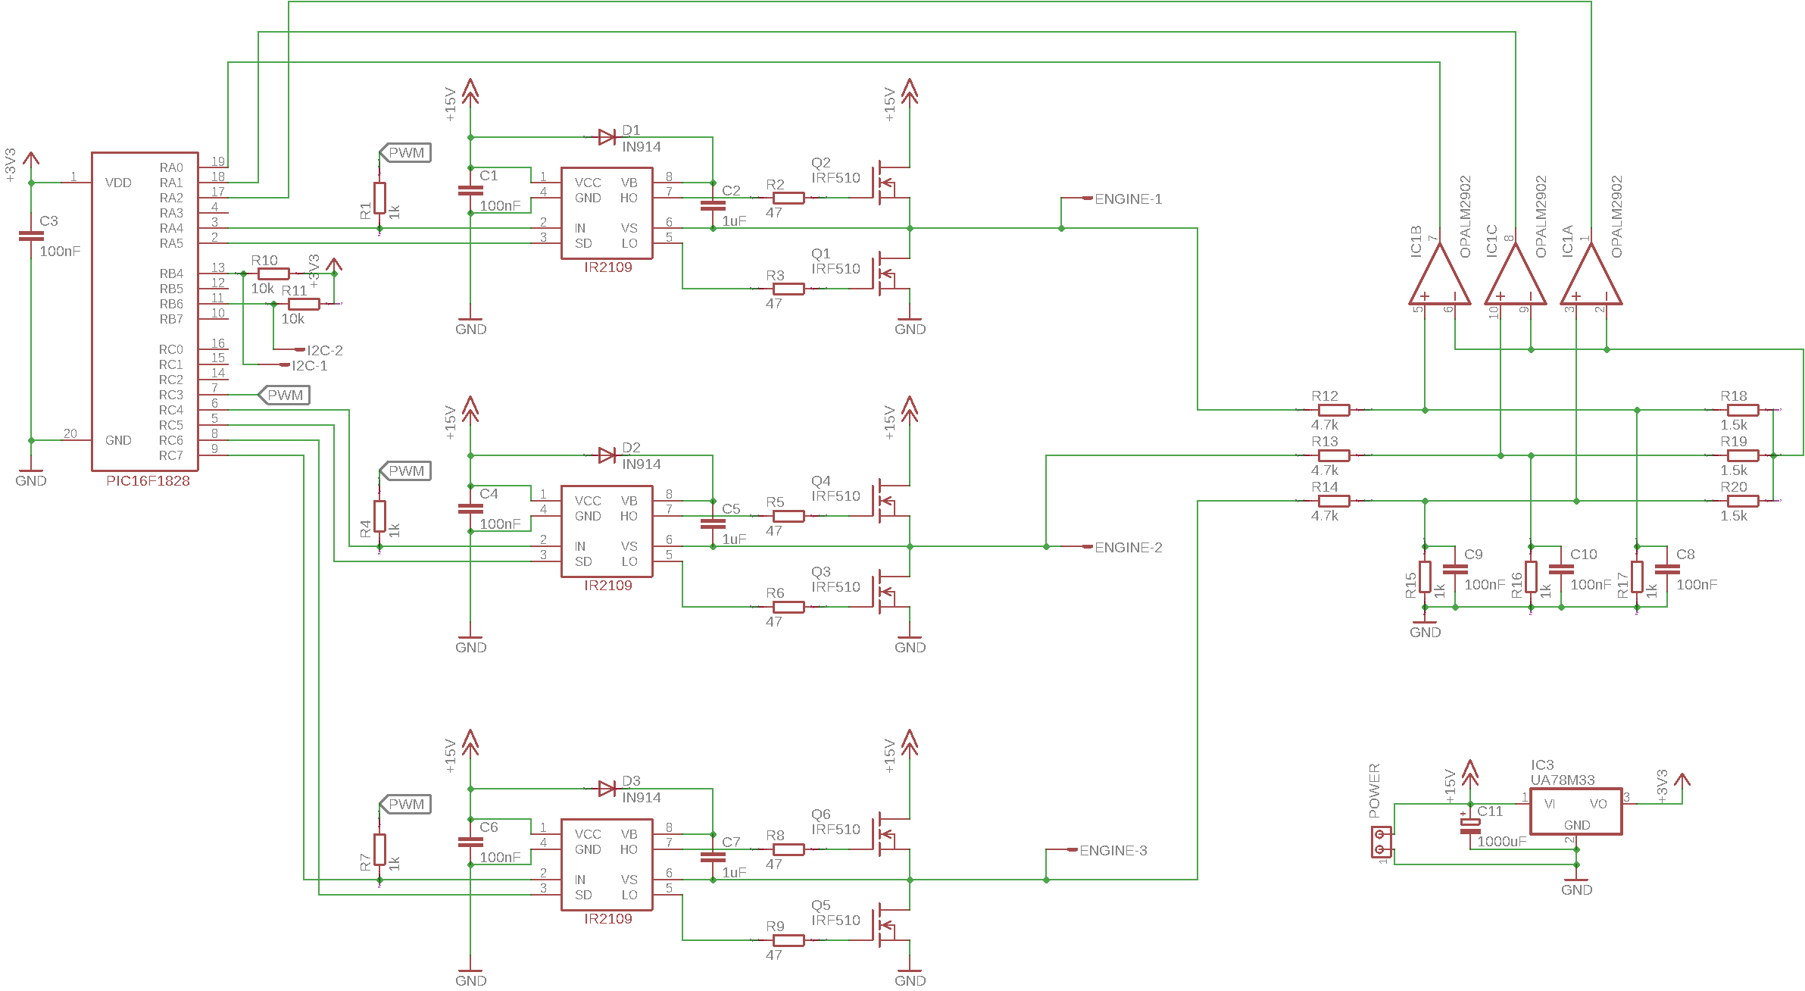Screen dimensions: 1805x991
Task: Click the C5 1uF capacitor symbol
Action: (713, 524)
